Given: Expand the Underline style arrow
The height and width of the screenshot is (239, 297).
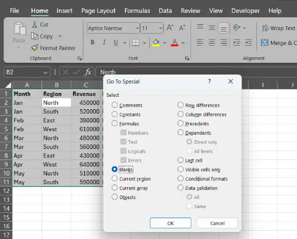Looking at the screenshot, I should click(x=124, y=42).
